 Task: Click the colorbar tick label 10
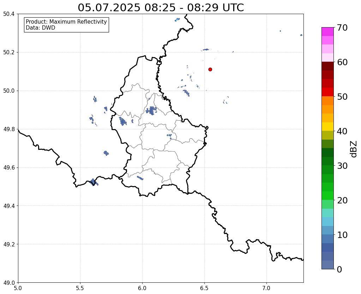pyautogui.click(x=342, y=235)
